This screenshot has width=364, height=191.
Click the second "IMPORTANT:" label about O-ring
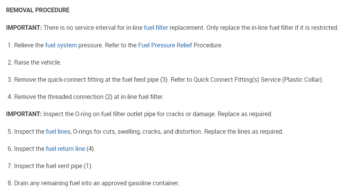coord(24,114)
